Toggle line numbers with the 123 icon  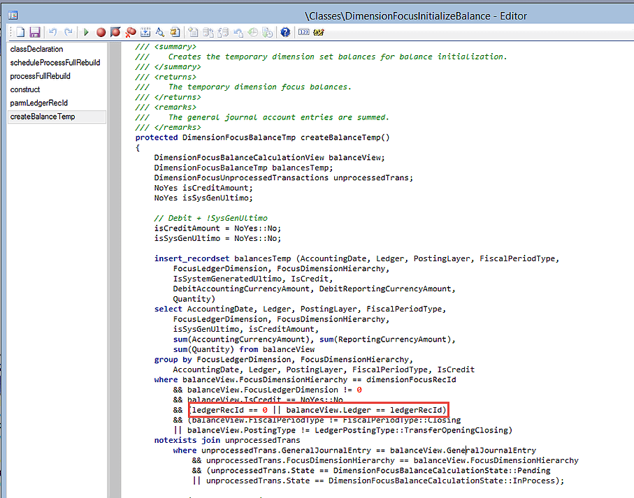click(x=303, y=32)
